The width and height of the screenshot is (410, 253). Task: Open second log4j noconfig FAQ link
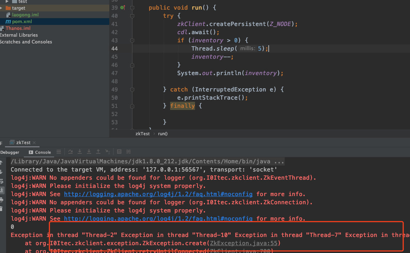point(158,218)
